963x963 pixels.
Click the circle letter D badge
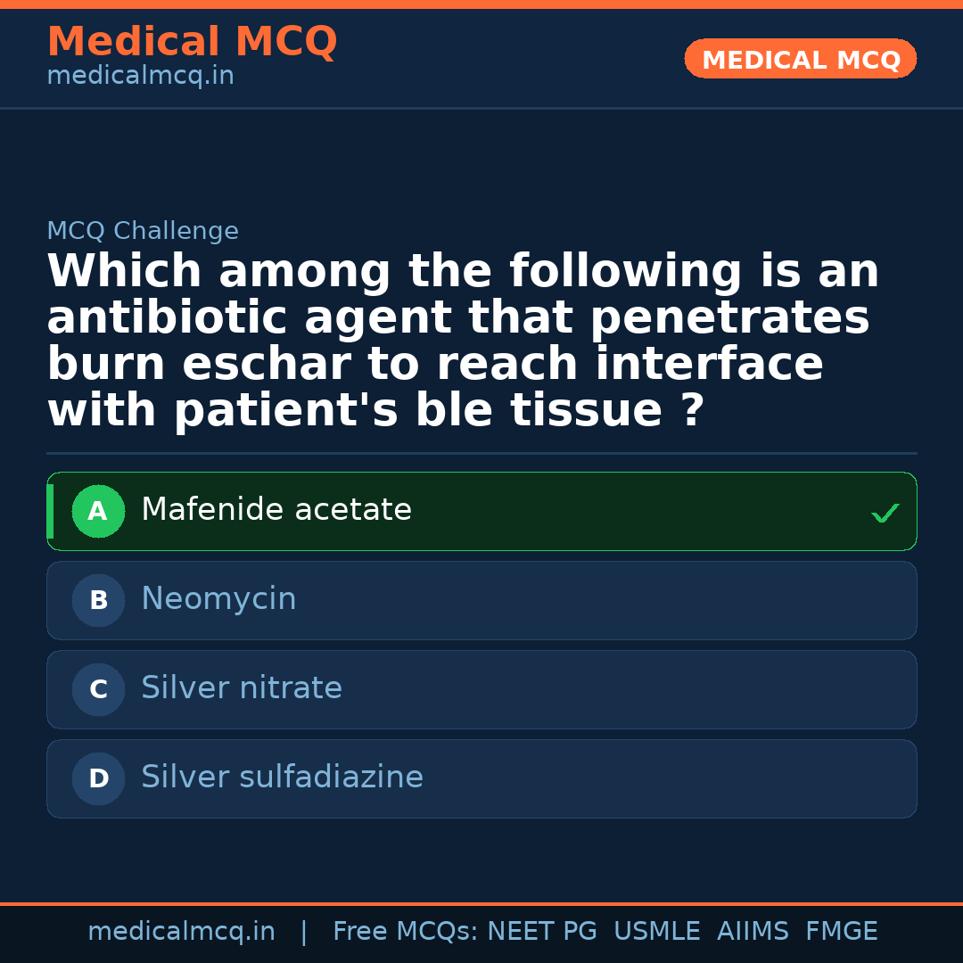pyautogui.click(x=98, y=779)
